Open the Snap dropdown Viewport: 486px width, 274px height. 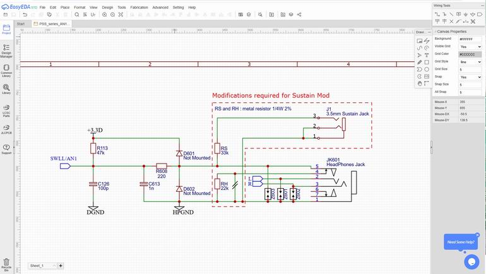[x=470, y=77]
